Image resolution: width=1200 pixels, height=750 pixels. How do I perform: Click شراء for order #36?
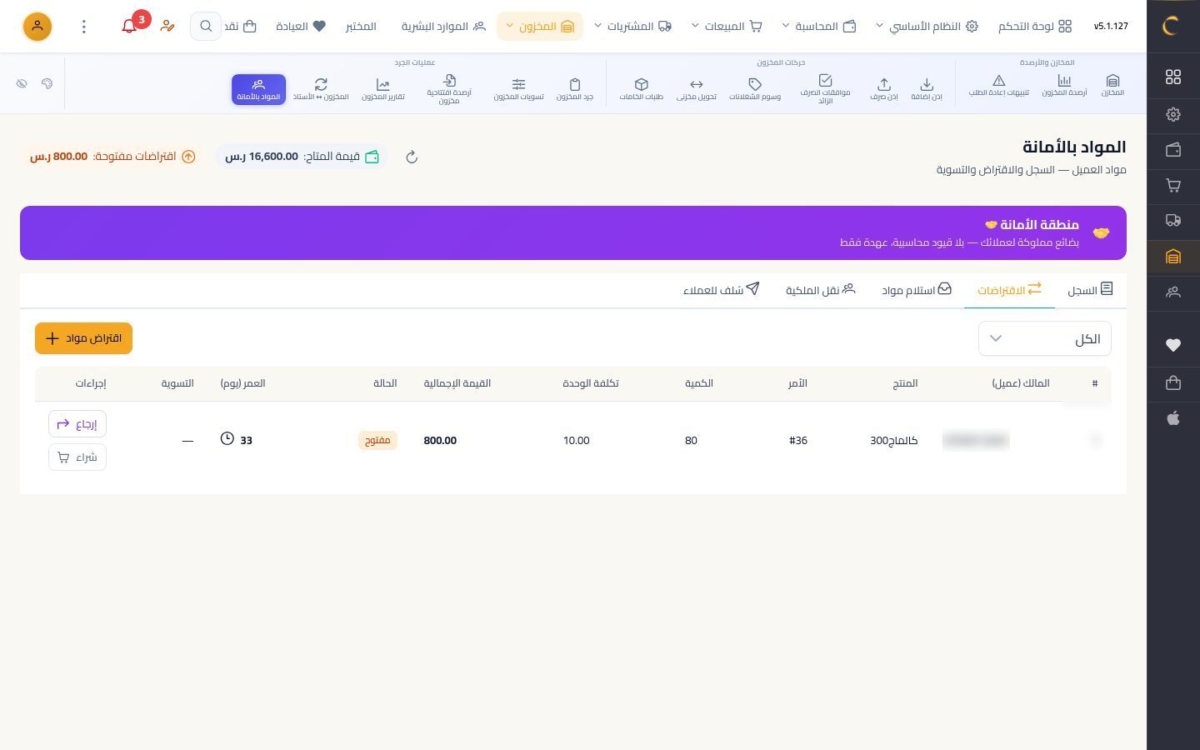pos(77,457)
